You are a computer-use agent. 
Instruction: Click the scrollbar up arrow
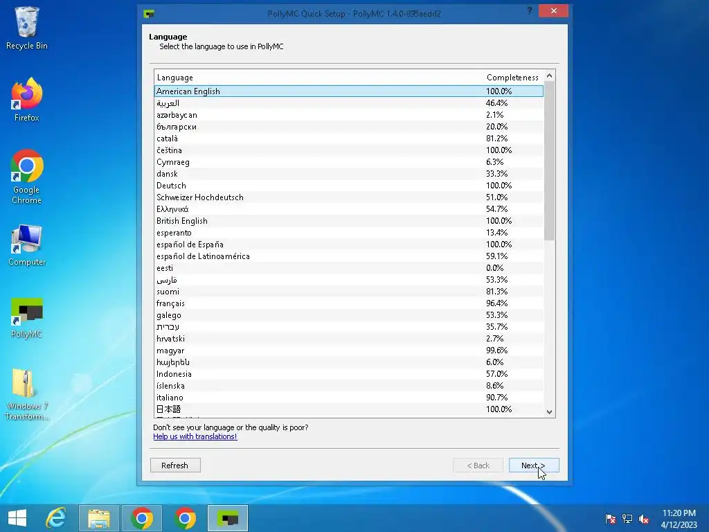click(x=549, y=76)
